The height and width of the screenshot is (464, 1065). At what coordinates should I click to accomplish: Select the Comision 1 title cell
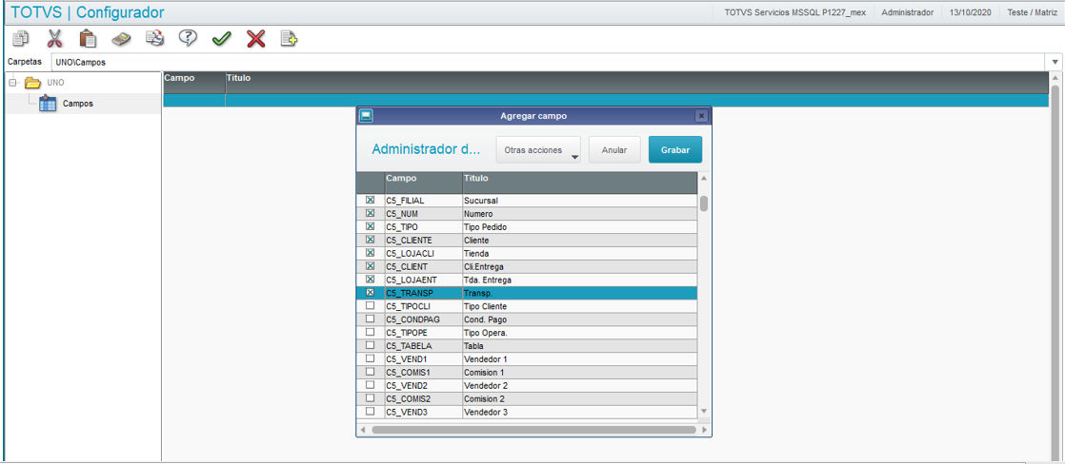point(578,373)
